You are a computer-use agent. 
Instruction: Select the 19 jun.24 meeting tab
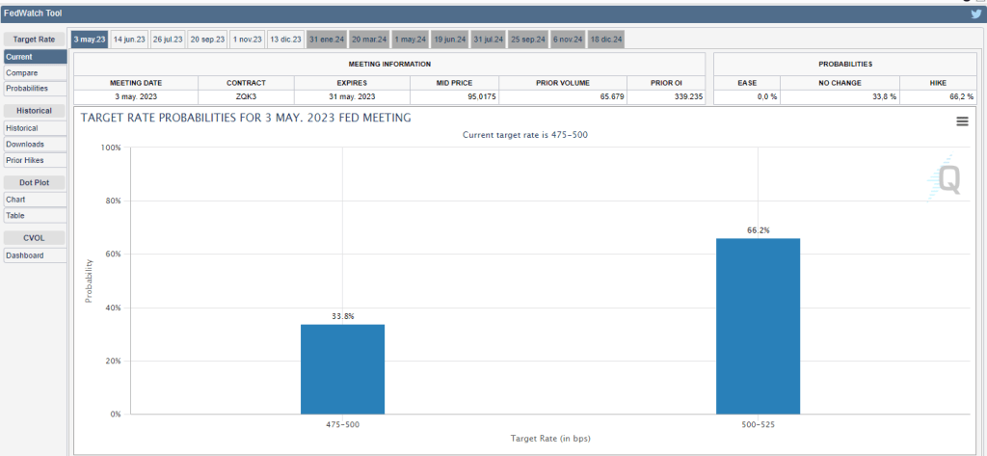(x=450, y=40)
